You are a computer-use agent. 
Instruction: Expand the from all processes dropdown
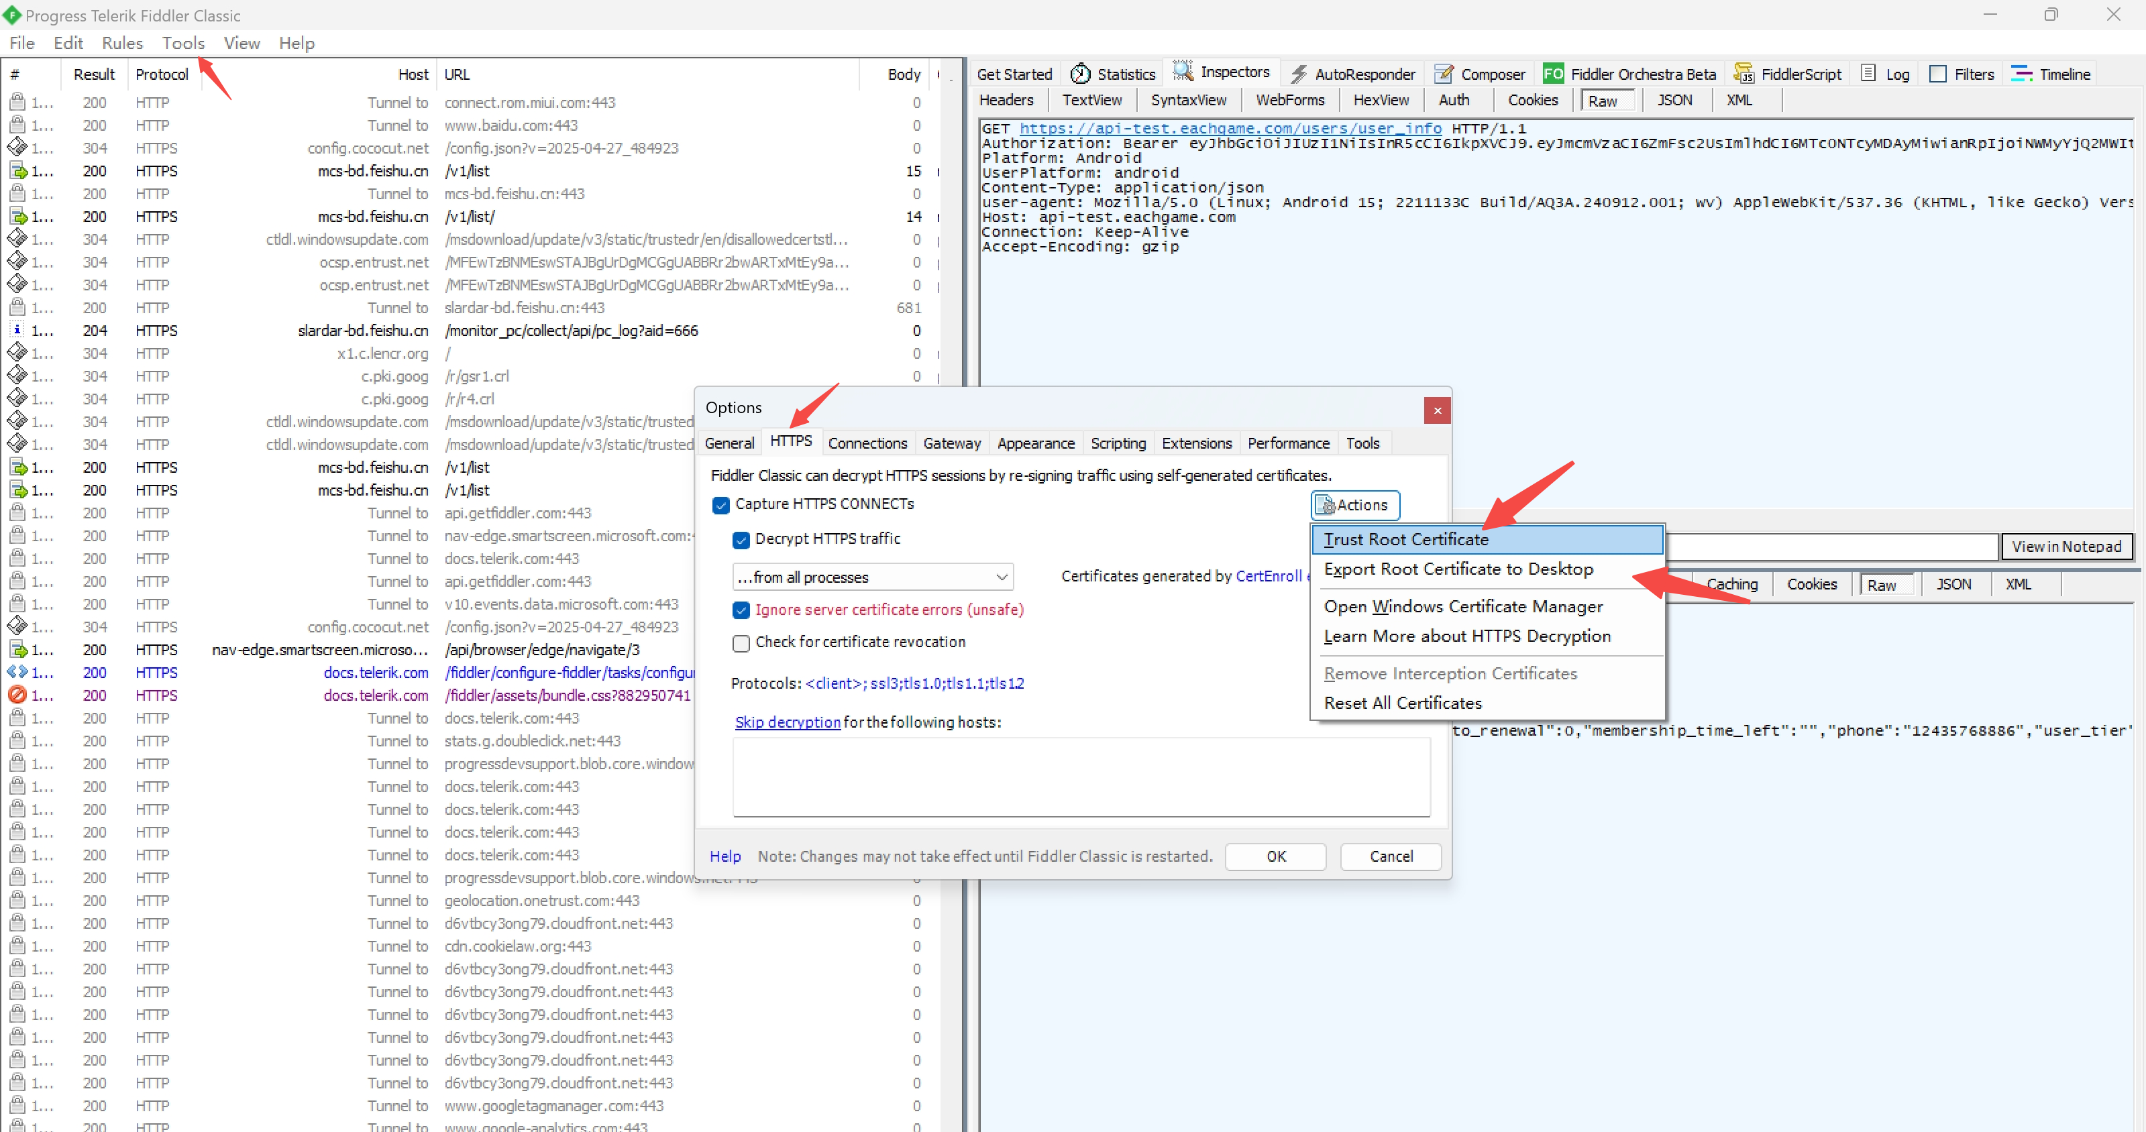click(872, 577)
